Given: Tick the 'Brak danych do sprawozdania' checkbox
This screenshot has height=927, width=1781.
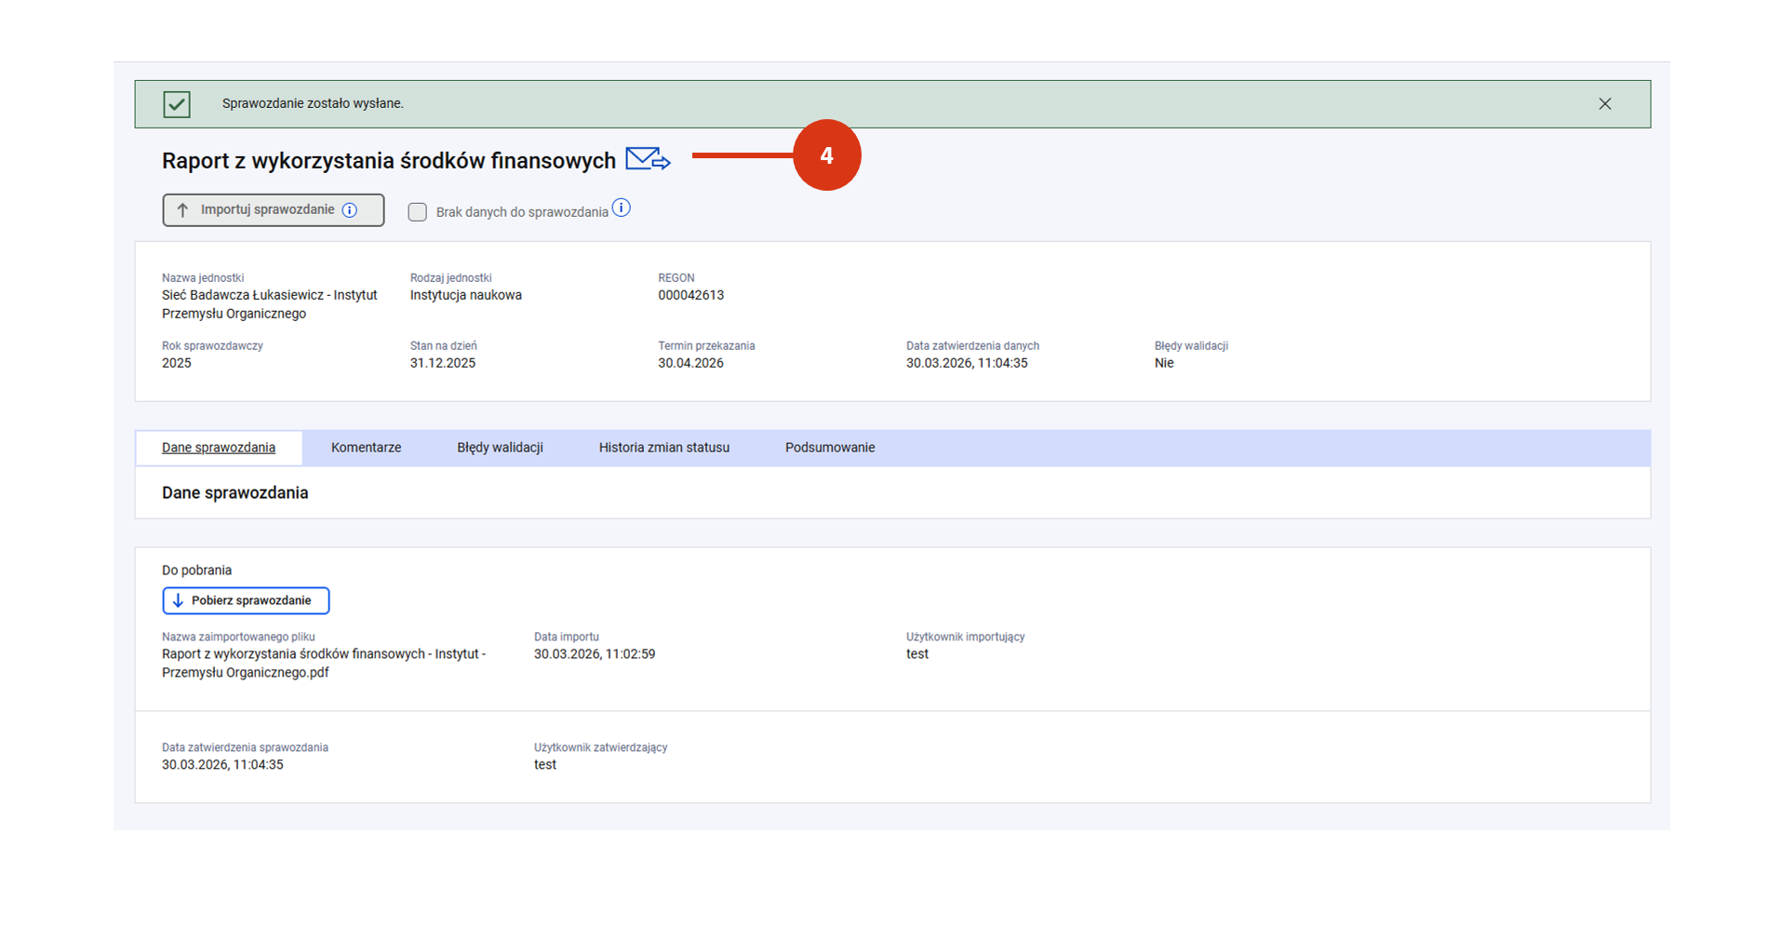Looking at the screenshot, I should click(418, 212).
